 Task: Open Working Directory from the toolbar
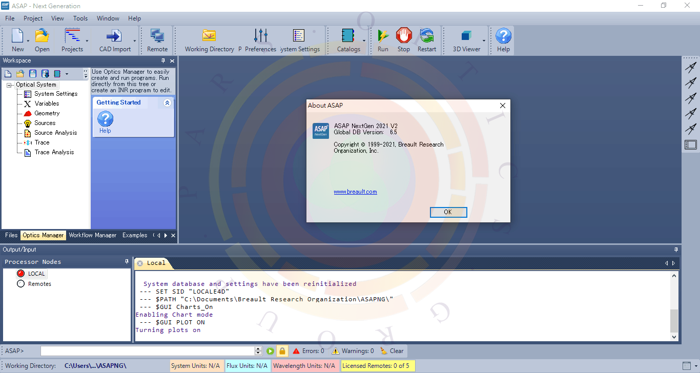click(209, 36)
